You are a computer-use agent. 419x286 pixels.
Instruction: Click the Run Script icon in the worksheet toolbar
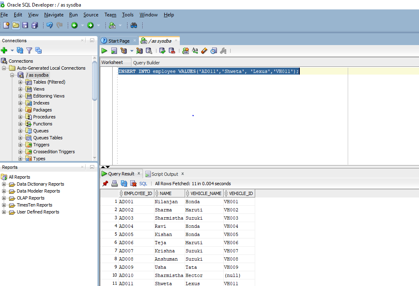click(114, 50)
